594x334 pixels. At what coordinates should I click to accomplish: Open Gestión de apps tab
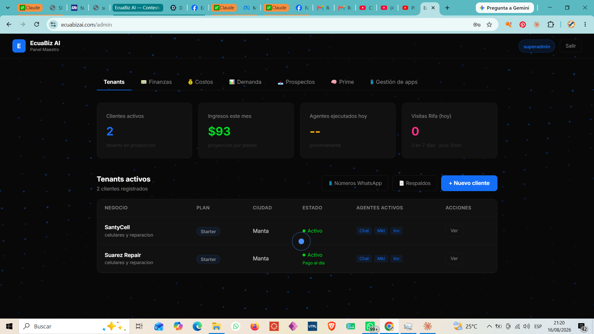394,82
